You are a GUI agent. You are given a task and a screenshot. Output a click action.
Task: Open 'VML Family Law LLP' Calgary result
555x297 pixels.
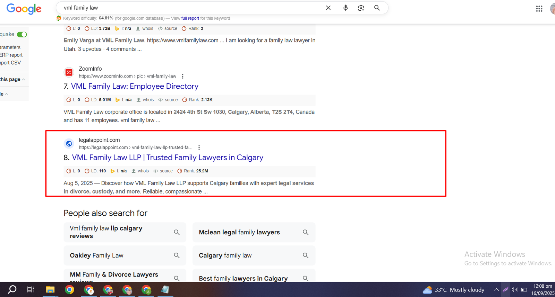[168, 157]
